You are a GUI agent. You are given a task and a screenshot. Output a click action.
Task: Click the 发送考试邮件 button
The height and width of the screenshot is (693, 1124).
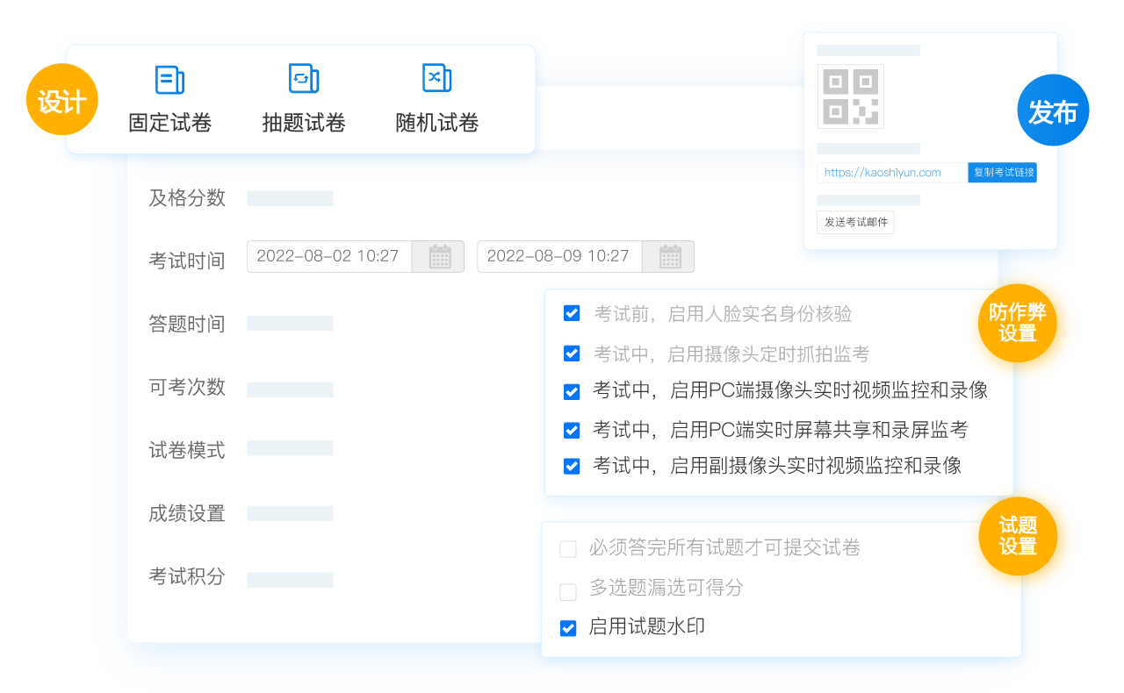click(855, 222)
